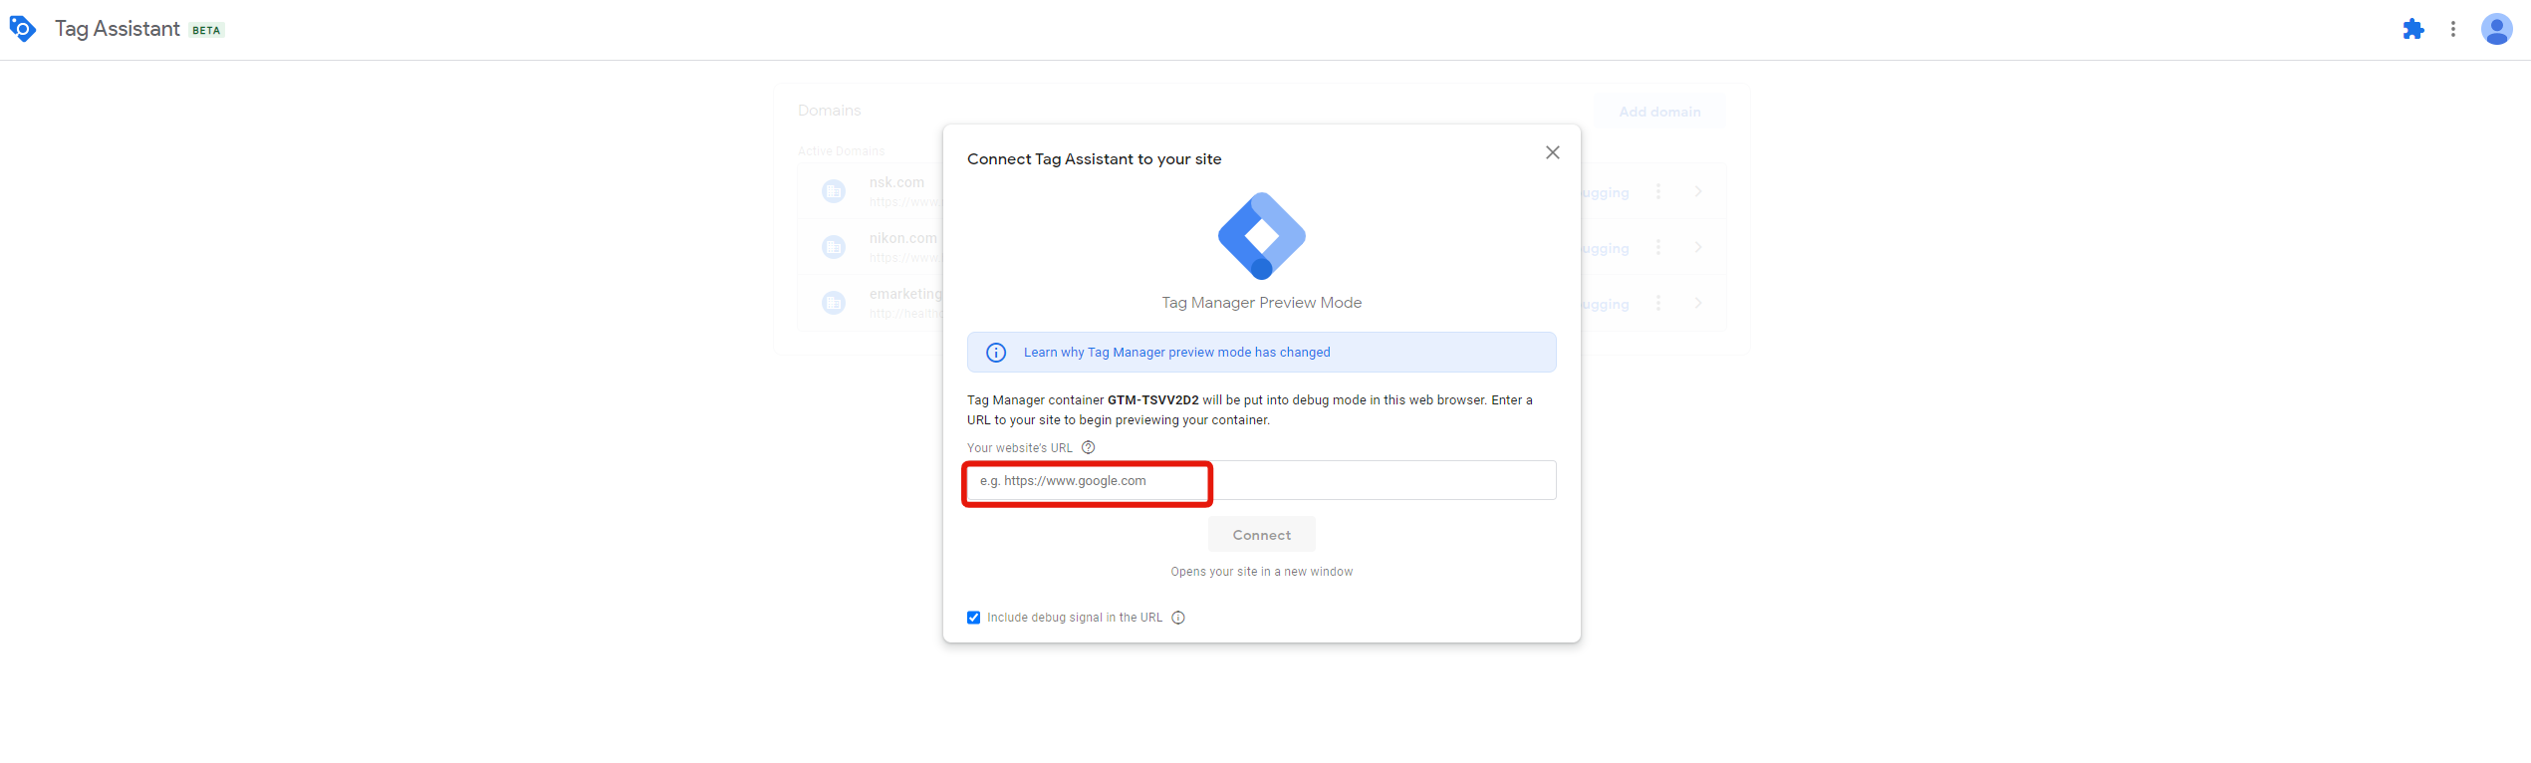Click 'Opens your site in a new window' text
The width and height of the screenshot is (2531, 763).
click(1262, 572)
